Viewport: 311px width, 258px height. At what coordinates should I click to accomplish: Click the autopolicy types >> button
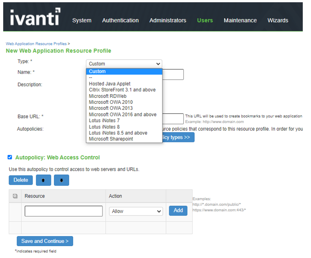click(x=178, y=137)
